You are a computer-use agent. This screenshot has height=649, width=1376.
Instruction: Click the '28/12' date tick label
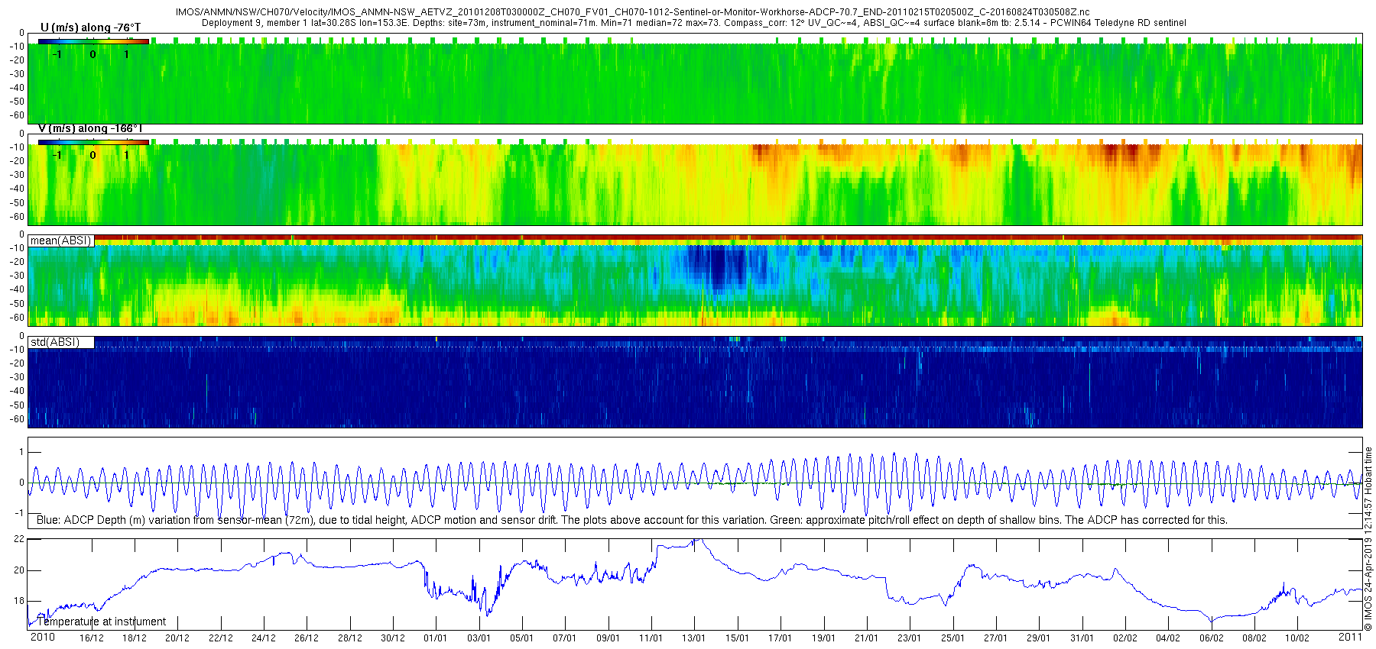350,638
